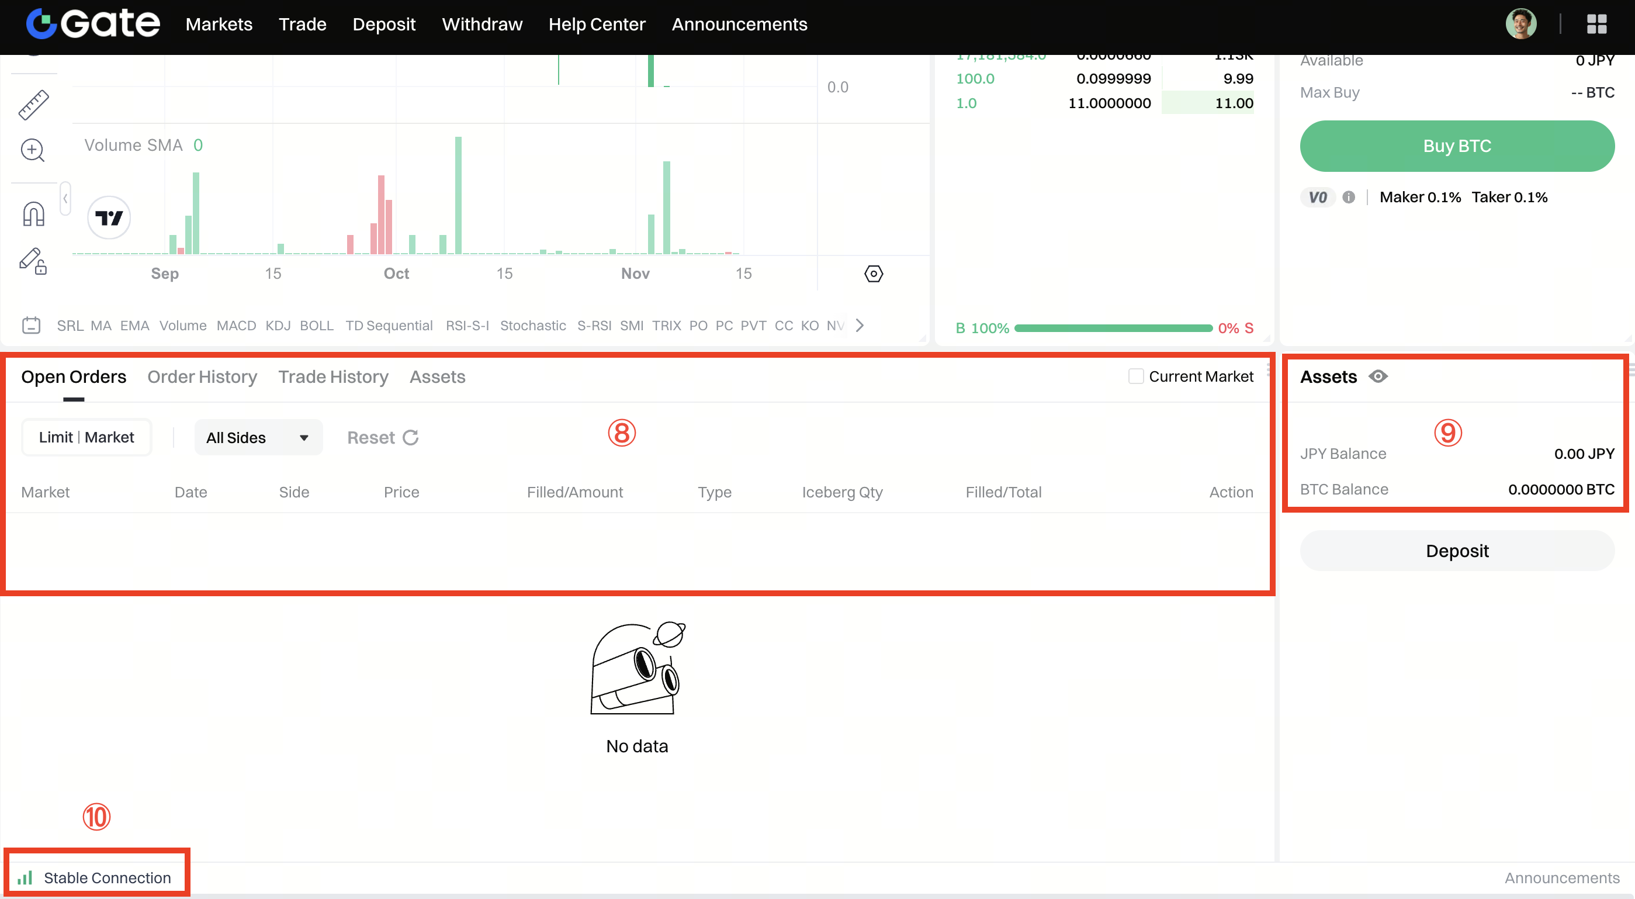Enable the Current Market checkbox

click(x=1135, y=376)
